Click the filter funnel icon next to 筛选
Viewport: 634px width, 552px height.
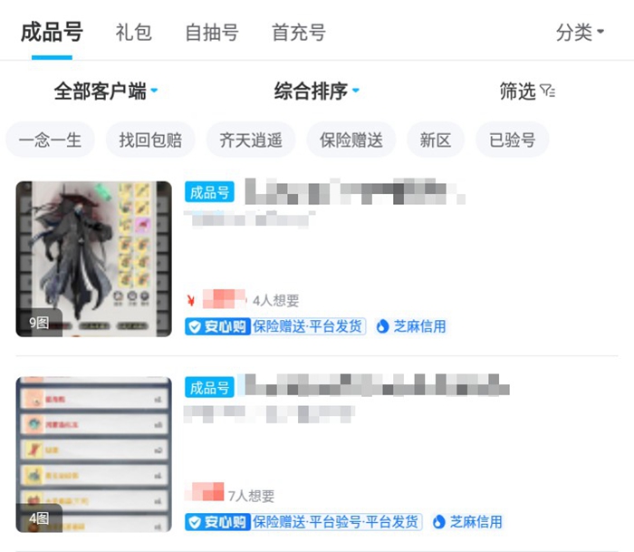pyautogui.click(x=547, y=91)
